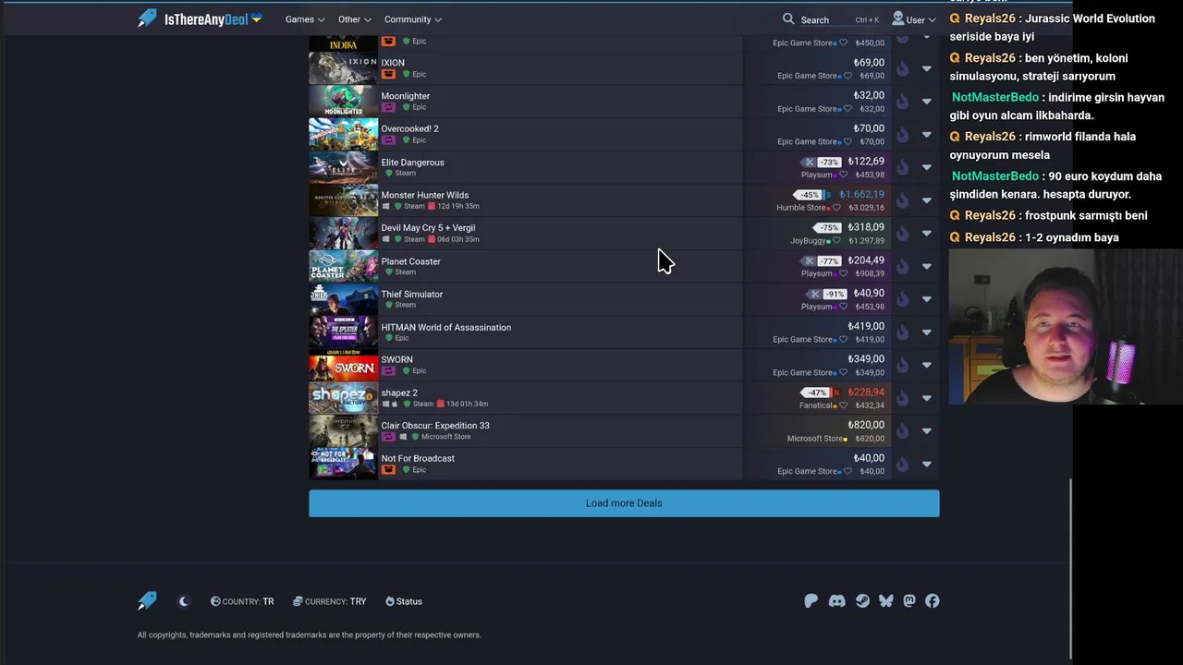Click the orange badge under Not For Broadcast
Viewport: 1183px width, 665px height.
click(388, 469)
